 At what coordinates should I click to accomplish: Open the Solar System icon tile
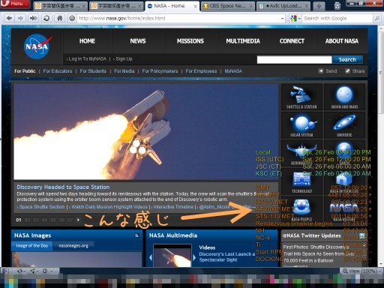[x=301, y=125]
